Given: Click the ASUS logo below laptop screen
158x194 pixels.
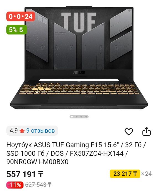Looking at the screenshot, I should coord(79,72).
